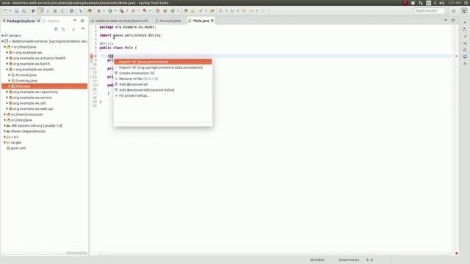Choose Add @Autowired(required=false) quick fix
The width and height of the screenshot is (470, 264).
pos(163,89)
